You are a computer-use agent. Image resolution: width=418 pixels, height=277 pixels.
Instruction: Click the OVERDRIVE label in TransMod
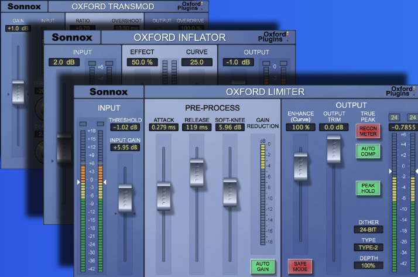pyautogui.click(x=190, y=20)
